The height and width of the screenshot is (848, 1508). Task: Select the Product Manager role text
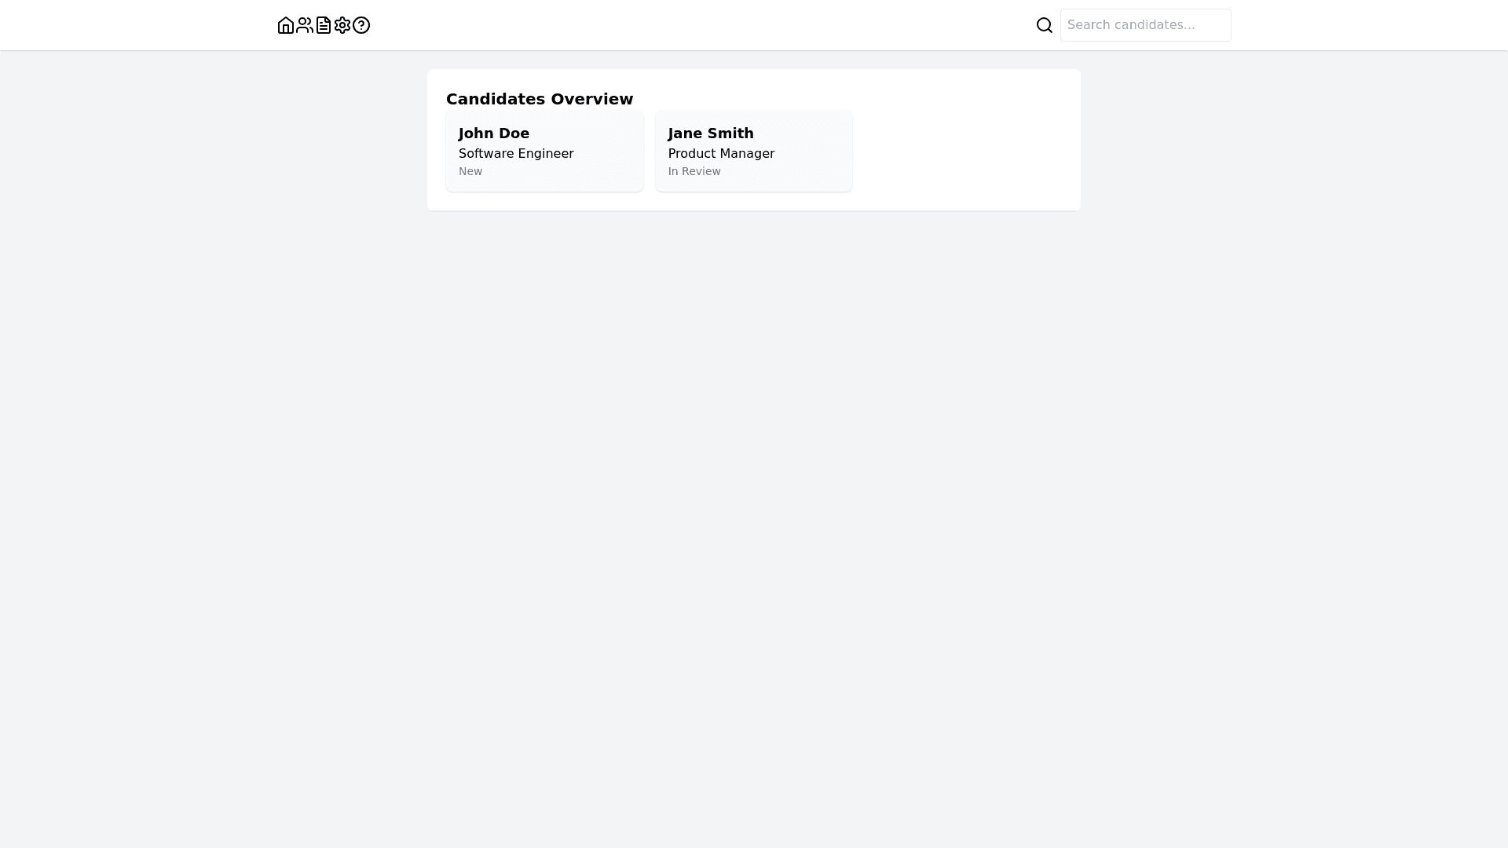pos(721,154)
